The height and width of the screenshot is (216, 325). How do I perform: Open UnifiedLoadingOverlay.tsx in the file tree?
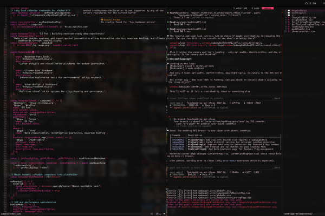click(x=308, y=24)
